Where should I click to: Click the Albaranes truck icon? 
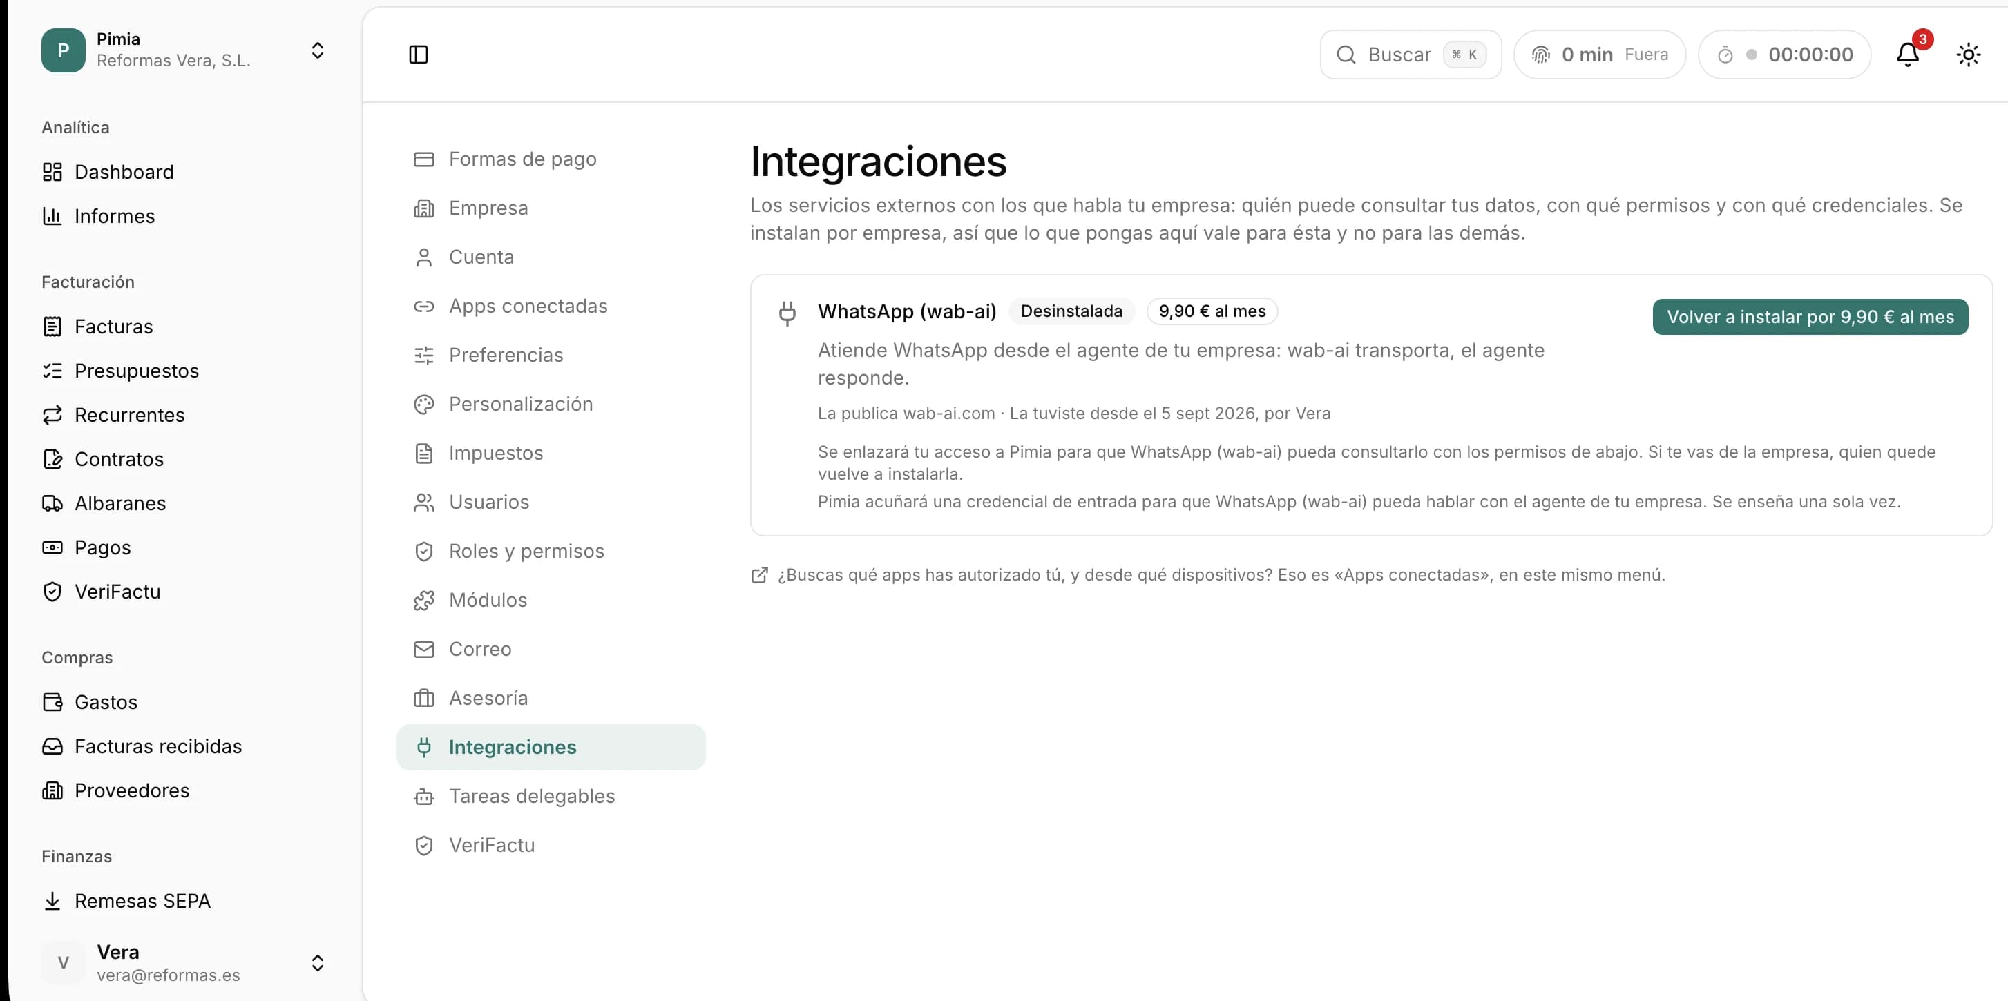(x=52, y=503)
